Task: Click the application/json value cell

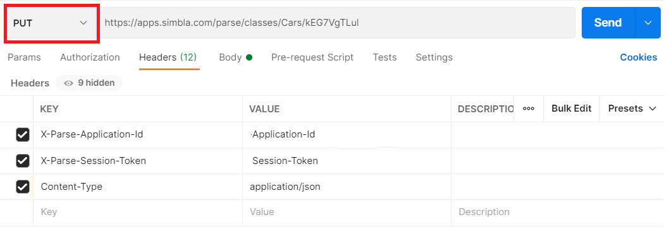Action: [347, 186]
